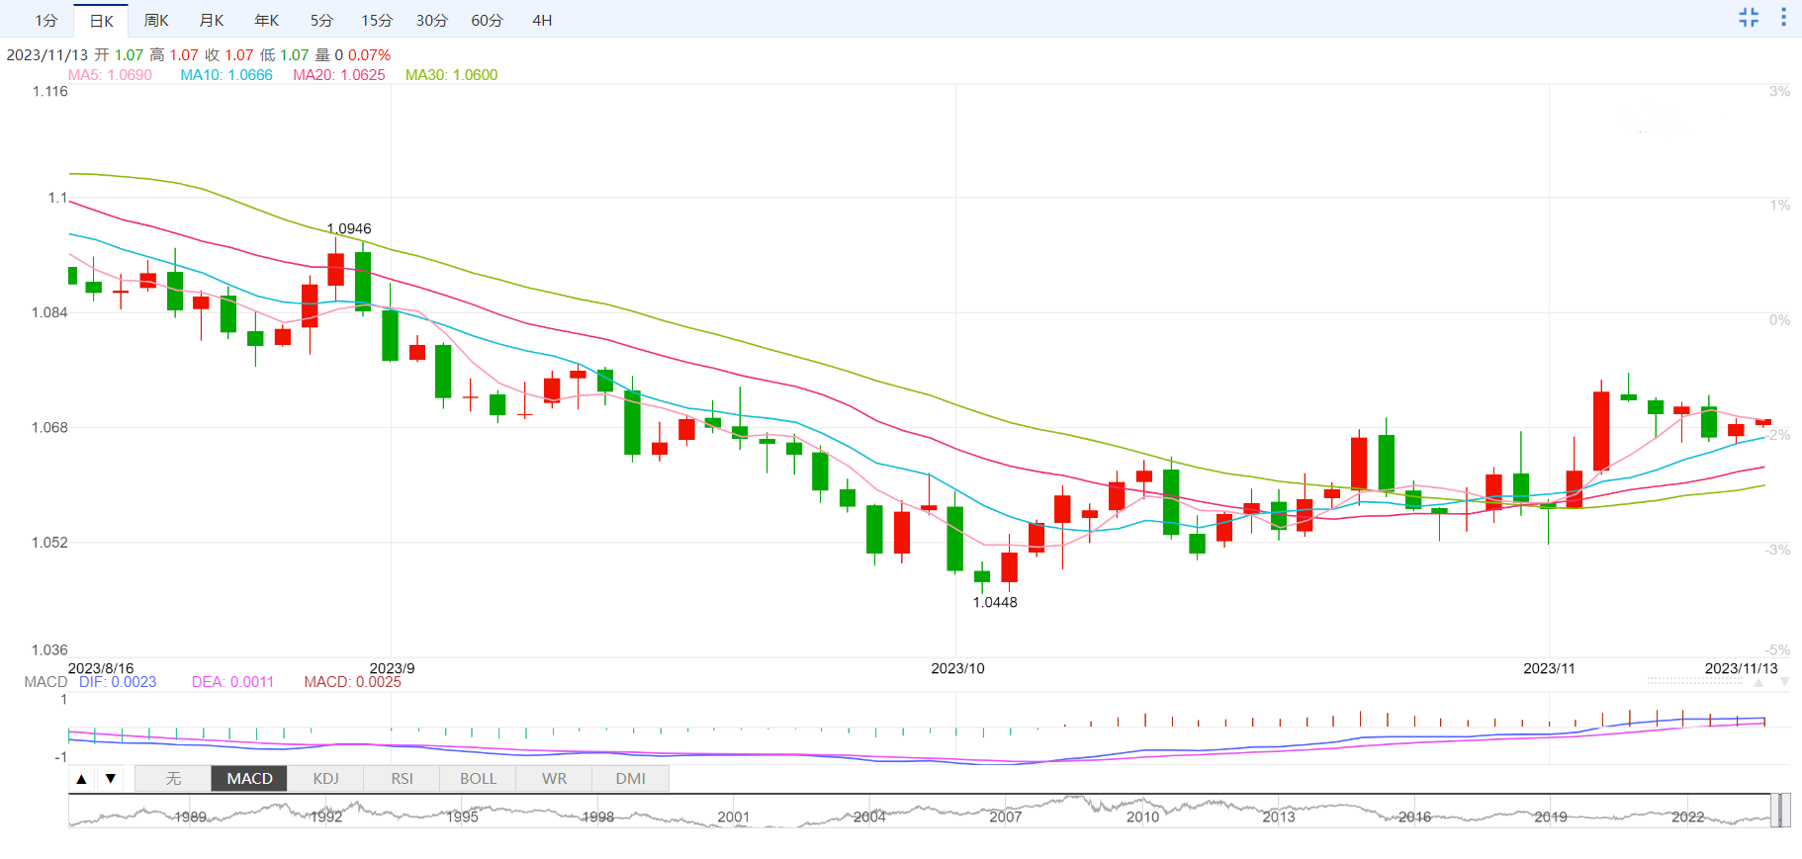Switch to the 周K weekly chart tab
Screen dimensions: 1802x859
156,20
